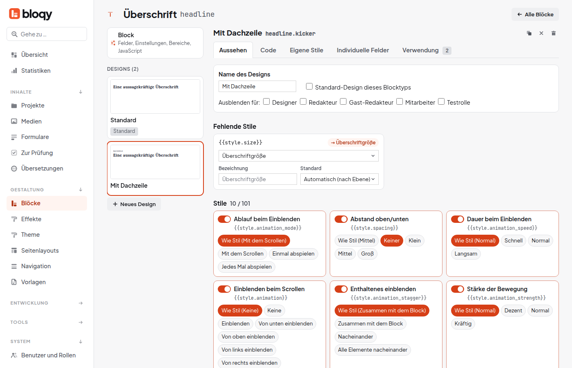Collapse the INHALTE sidebar section

(81, 92)
